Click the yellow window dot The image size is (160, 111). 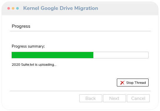point(13,8)
